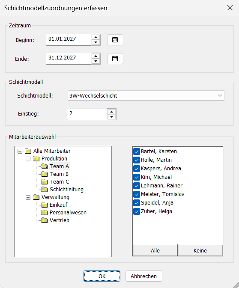
Task: Click the Personalwesen folder icon
Action: (44, 213)
